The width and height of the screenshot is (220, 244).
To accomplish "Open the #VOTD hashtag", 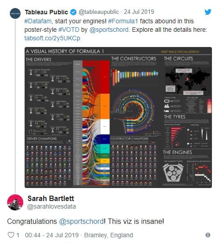I will [69, 30].
